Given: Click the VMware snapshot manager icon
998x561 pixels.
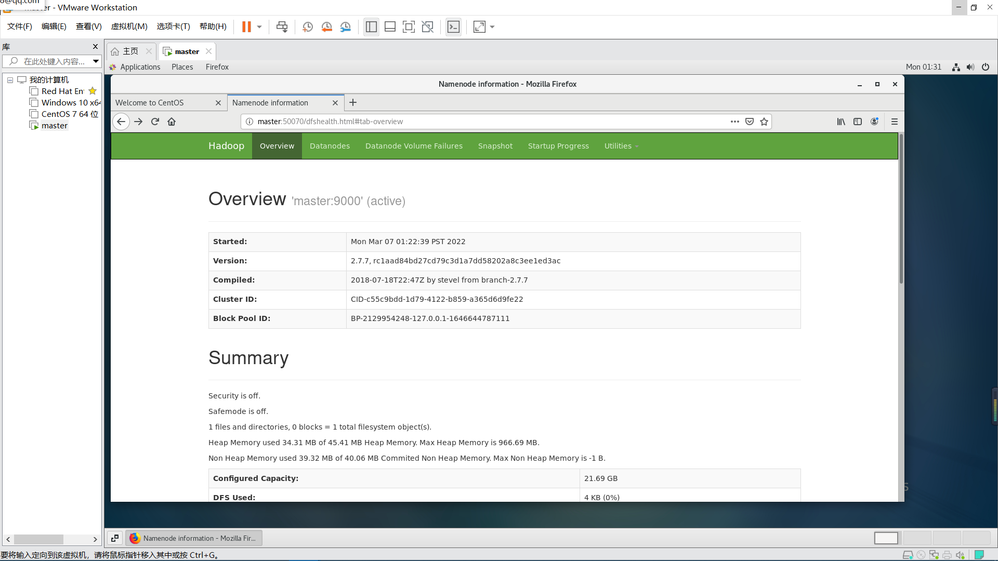Looking at the screenshot, I should (x=346, y=27).
